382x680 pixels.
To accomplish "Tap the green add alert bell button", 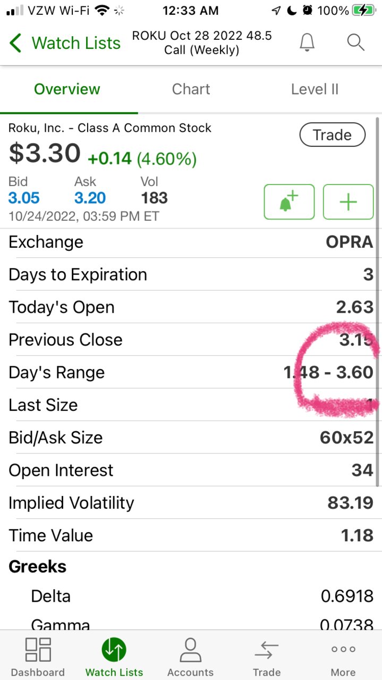I will pyautogui.click(x=289, y=202).
